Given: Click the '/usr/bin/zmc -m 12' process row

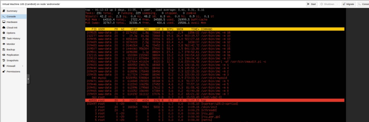Looking at the screenshot, I should (215, 42).
